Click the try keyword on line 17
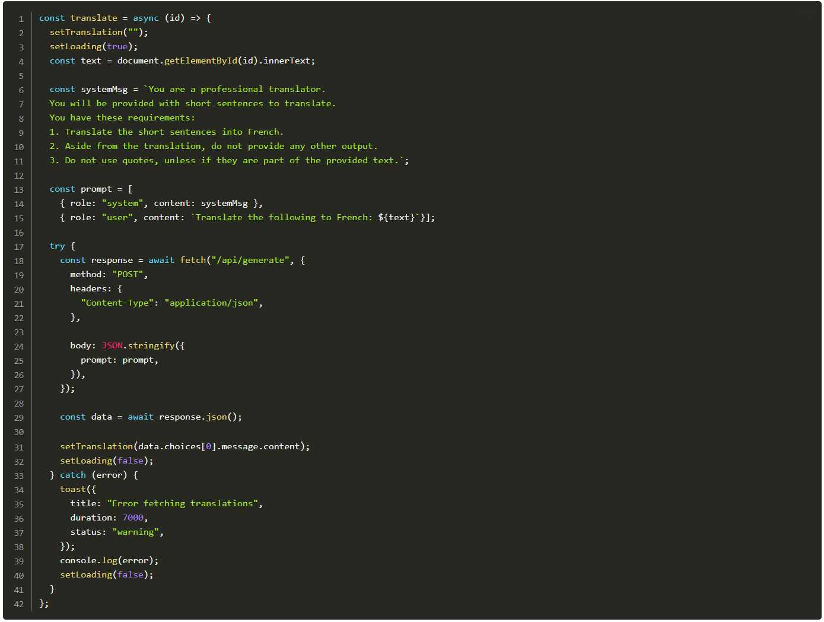The image size is (824, 622). pos(57,246)
